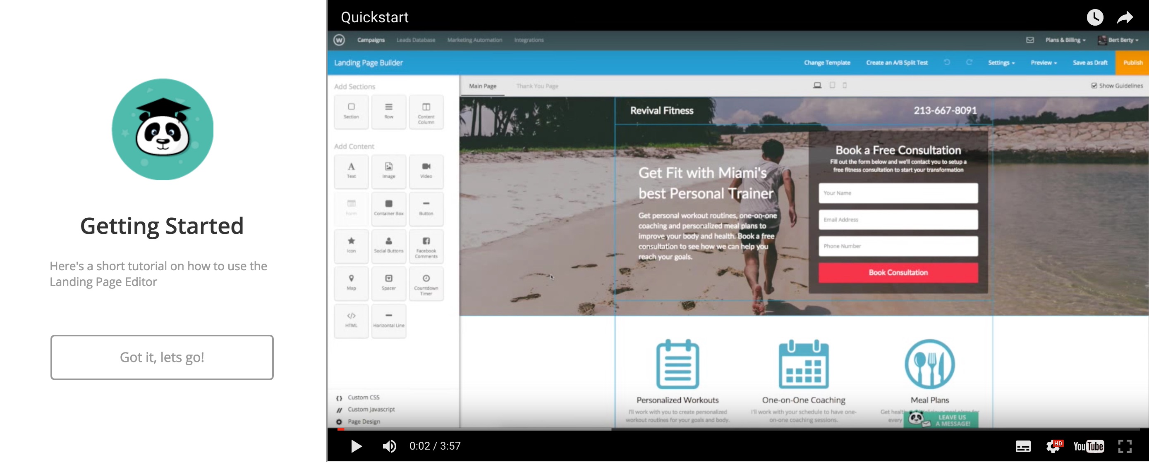Toggle Show Guidelines checkbox
Screen dimensions: 1149x462
1094,86
